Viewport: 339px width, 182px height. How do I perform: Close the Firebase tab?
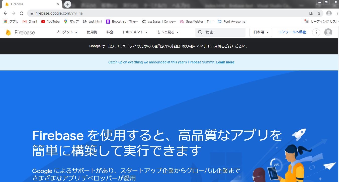[x=58, y=4]
